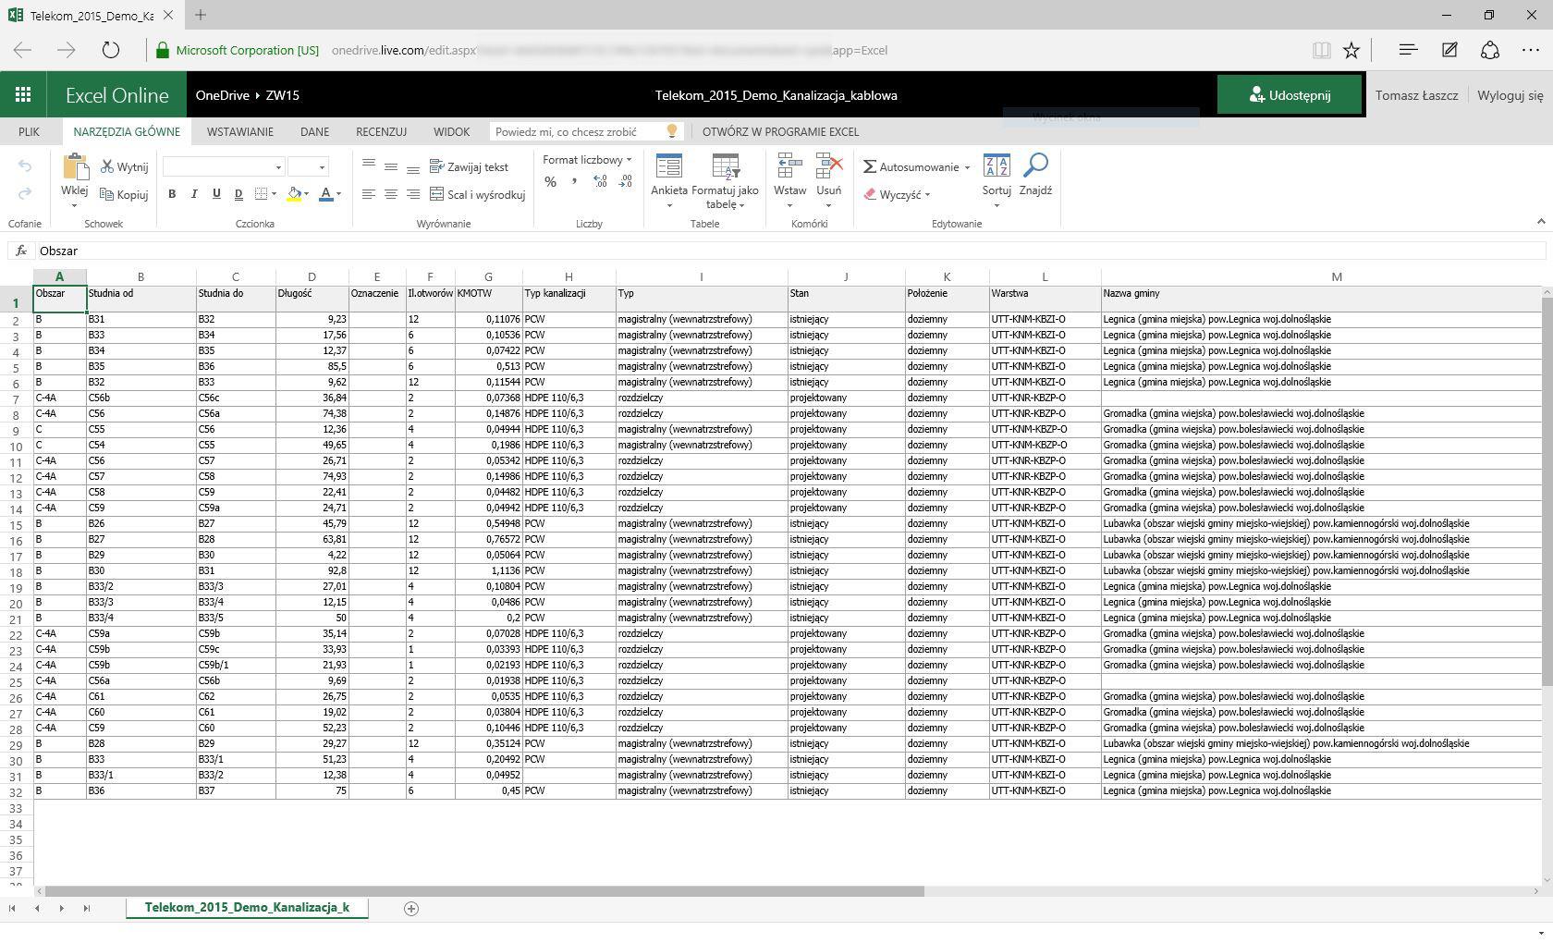Open Formatuj jako tabelę
This screenshot has width=1553, height=943.
[x=725, y=181]
